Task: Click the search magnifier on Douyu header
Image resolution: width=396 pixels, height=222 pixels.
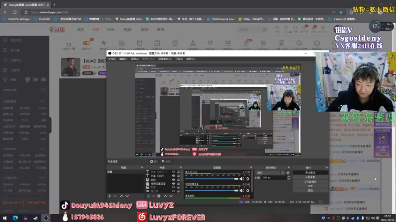Action: pos(264,30)
